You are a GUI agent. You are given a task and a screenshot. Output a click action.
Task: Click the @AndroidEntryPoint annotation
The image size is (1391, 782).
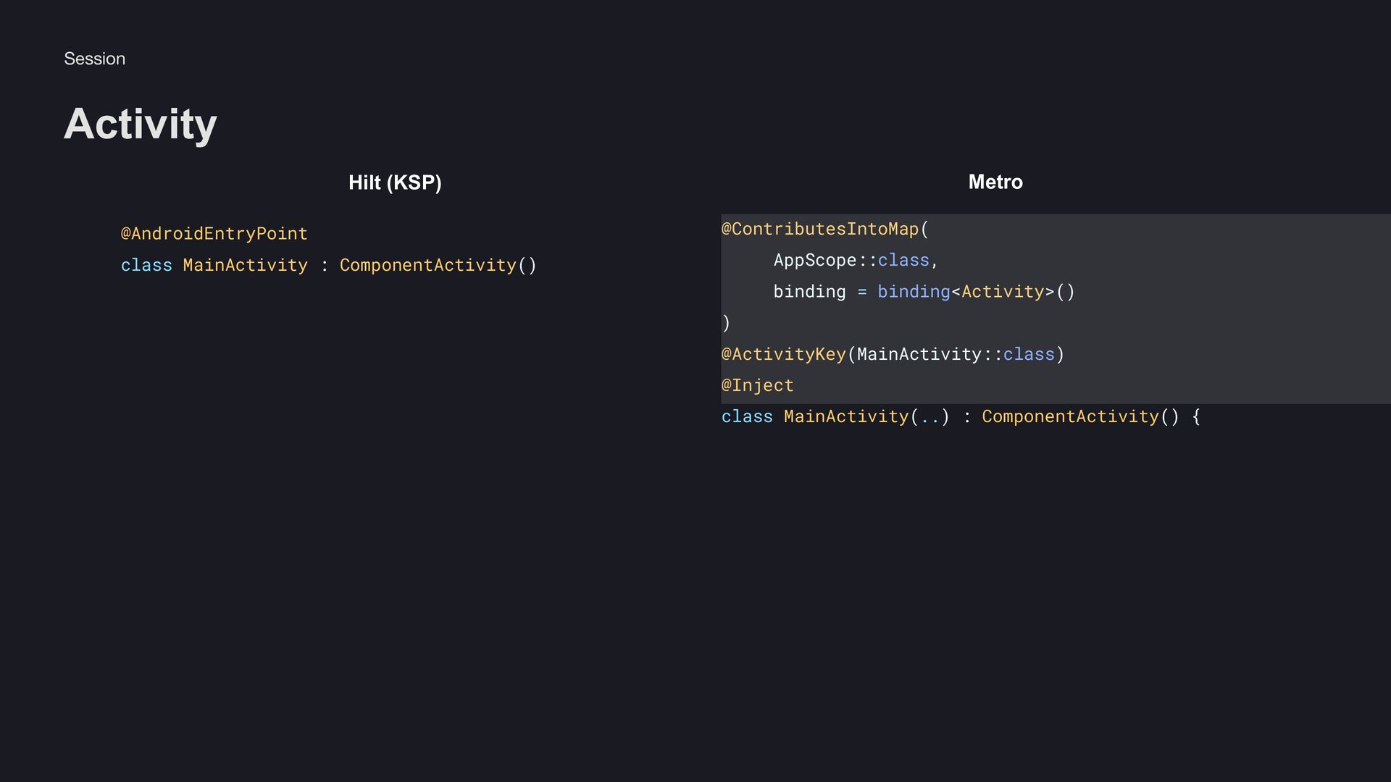pos(214,234)
